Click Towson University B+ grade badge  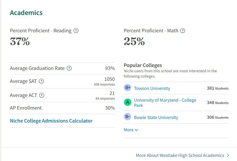[x=128, y=88]
